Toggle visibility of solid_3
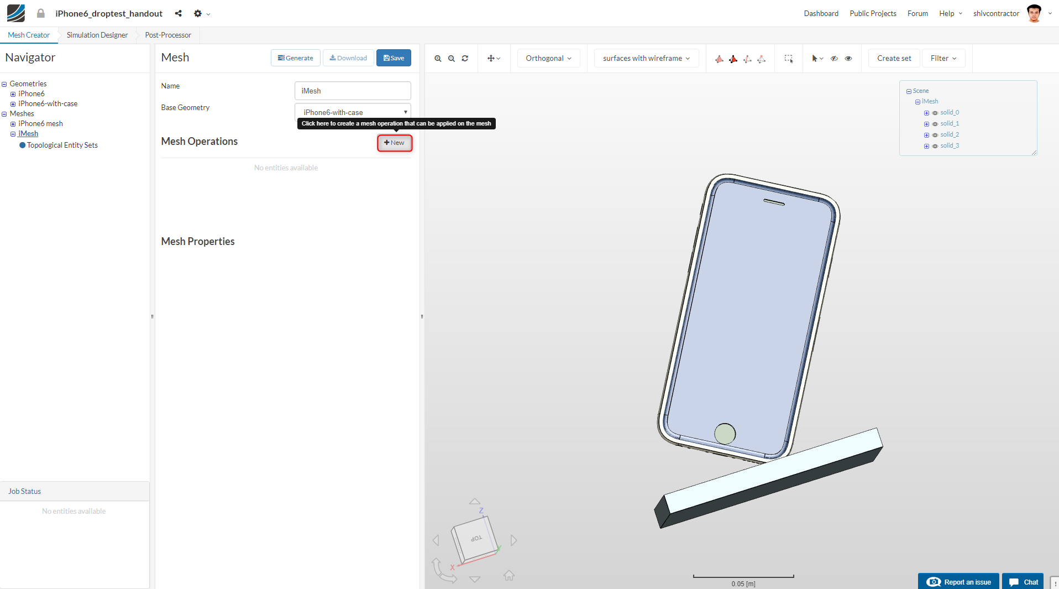 point(935,146)
